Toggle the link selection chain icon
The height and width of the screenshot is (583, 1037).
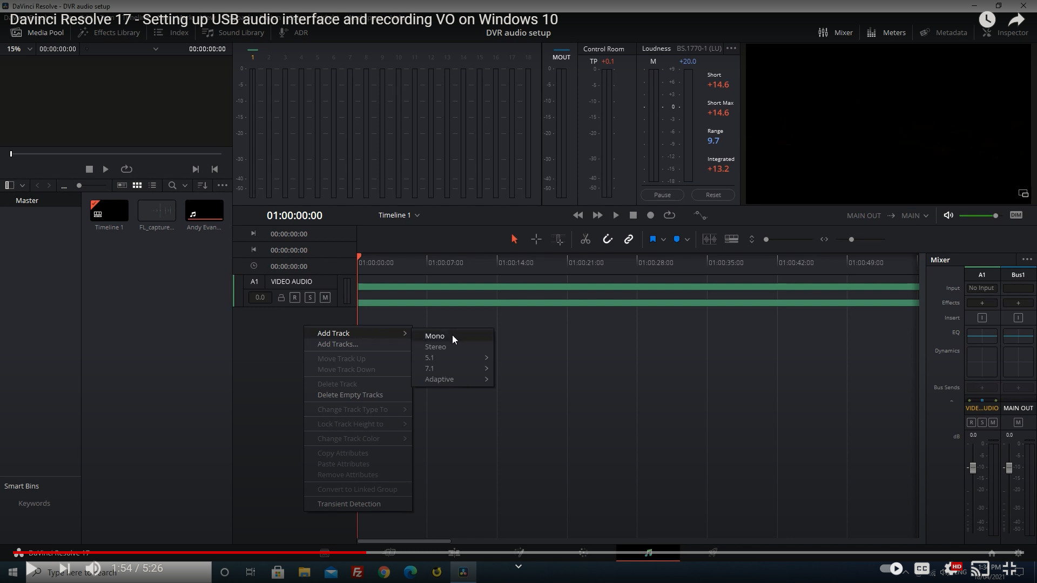629,239
